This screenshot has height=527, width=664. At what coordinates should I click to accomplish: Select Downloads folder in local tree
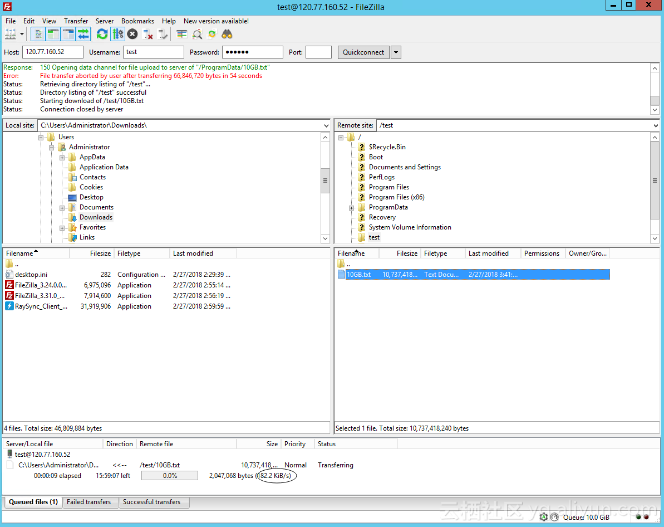(96, 217)
